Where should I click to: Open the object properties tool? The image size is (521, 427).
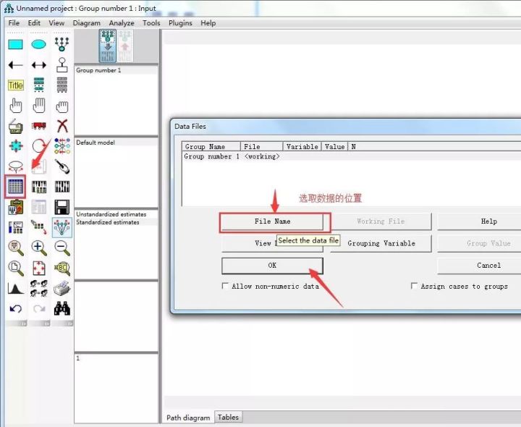15,228
